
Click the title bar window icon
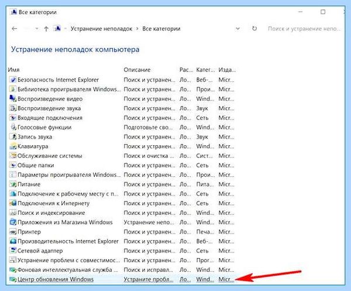tap(13, 12)
